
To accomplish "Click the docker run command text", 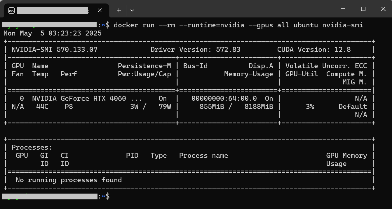I will coord(238,25).
